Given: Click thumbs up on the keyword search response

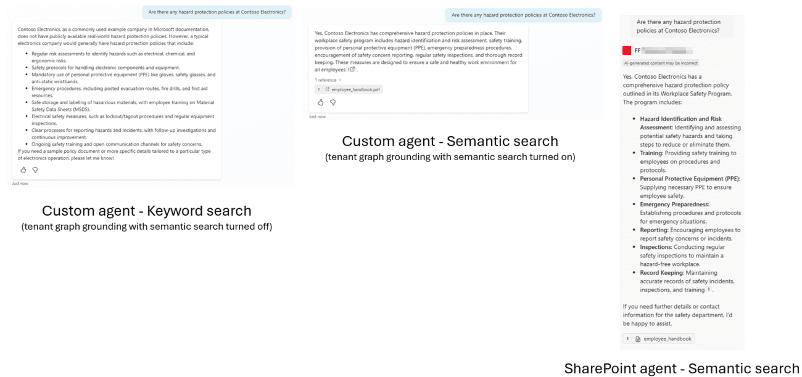Looking at the screenshot, I should click(x=23, y=170).
